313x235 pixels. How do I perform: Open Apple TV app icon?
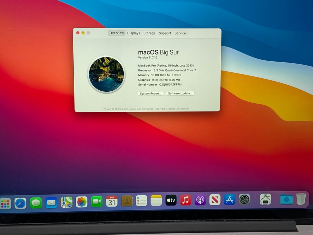tap(171, 200)
